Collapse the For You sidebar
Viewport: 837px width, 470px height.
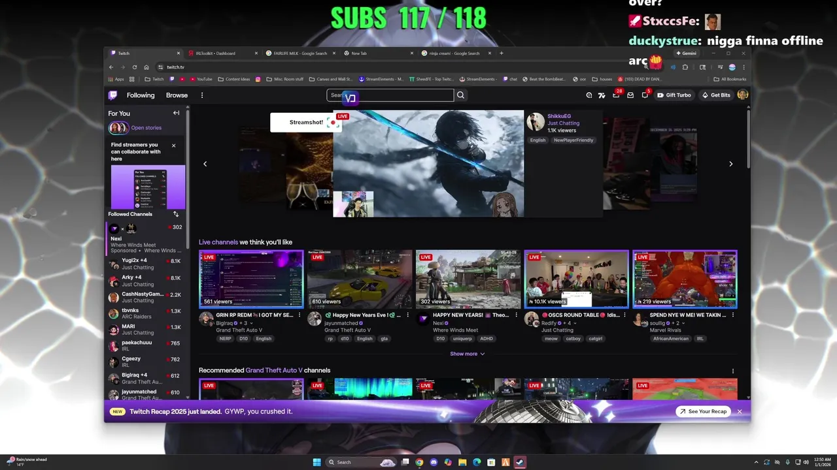pos(176,113)
